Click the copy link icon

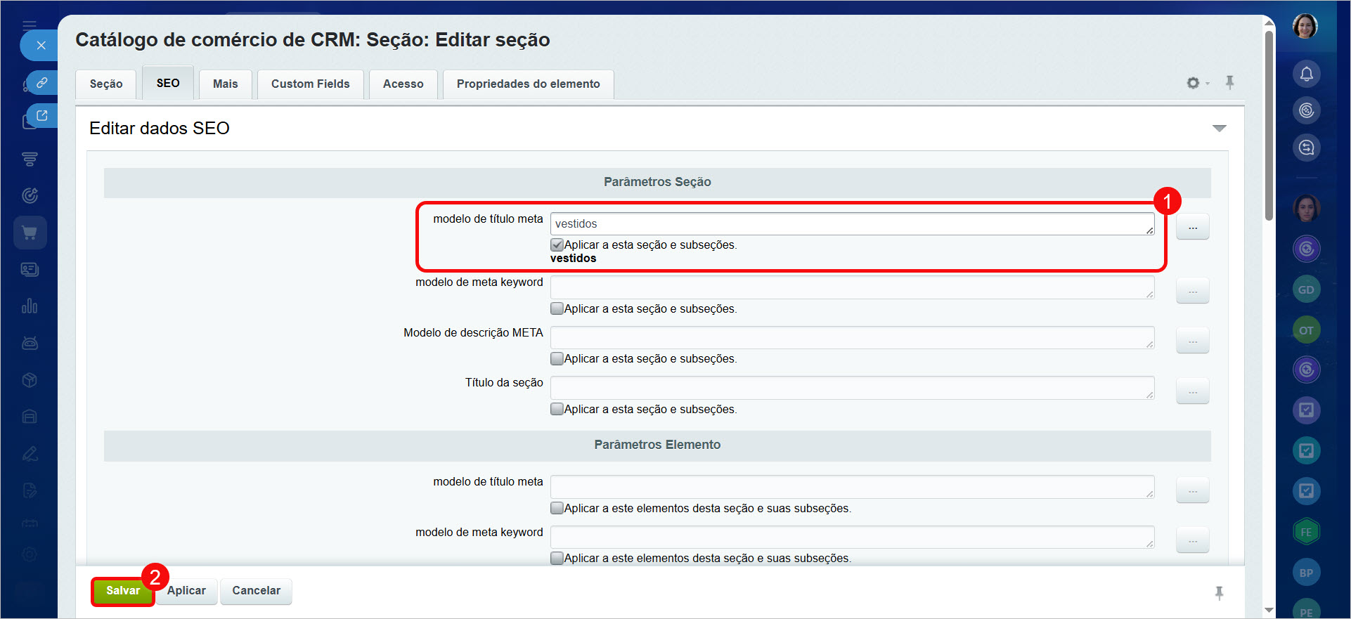42,82
